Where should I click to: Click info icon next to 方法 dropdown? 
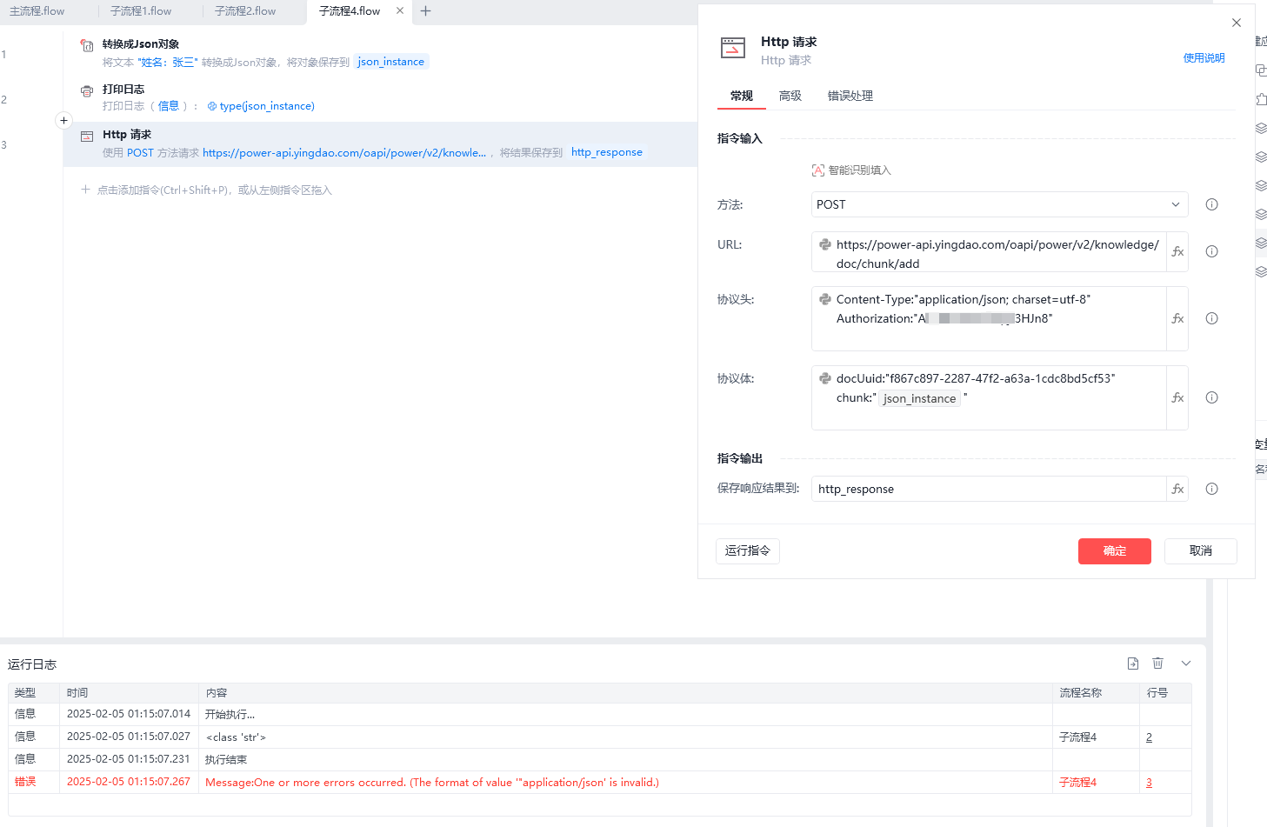coord(1211,204)
